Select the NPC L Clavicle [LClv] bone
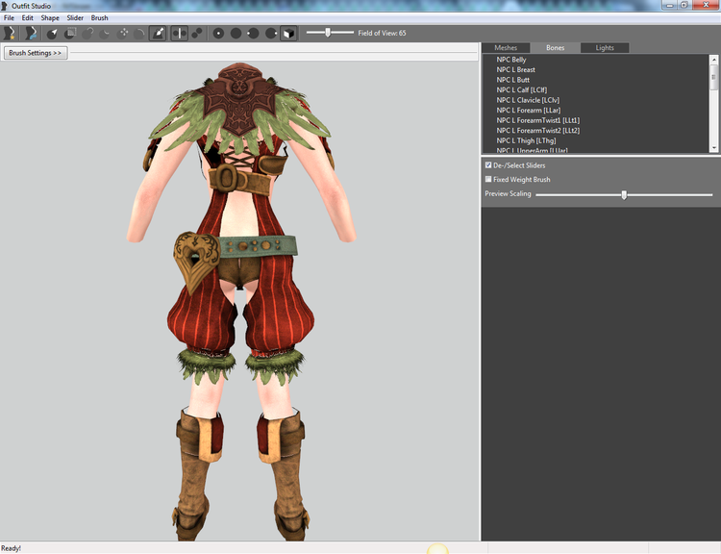The height and width of the screenshot is (554, 721). [528, 100]
